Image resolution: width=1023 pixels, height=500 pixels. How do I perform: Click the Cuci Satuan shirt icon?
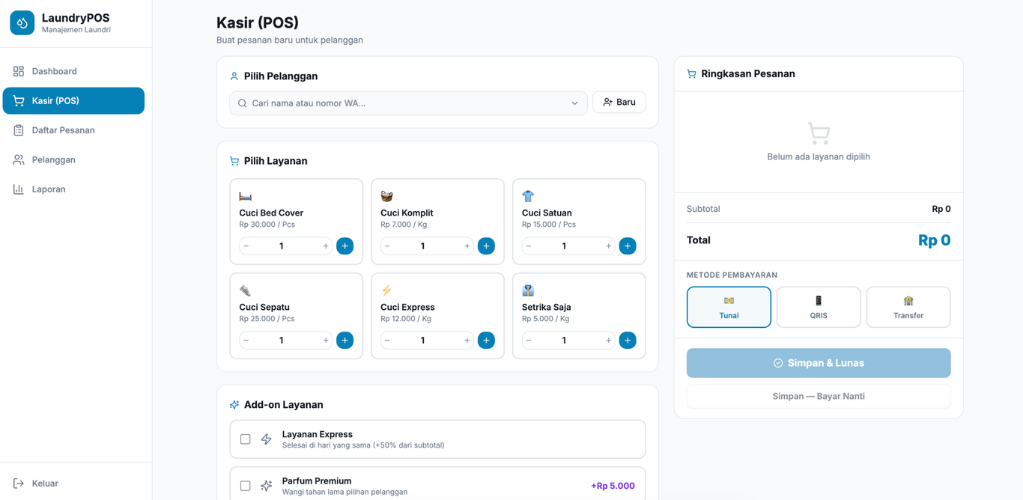[528, 196]
